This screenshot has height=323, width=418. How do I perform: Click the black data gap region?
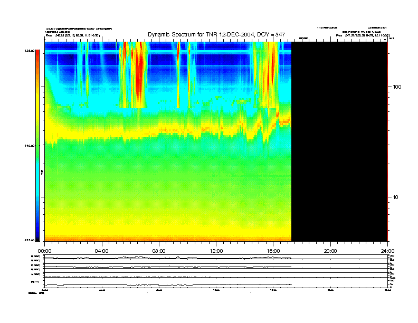click(339, 141)
